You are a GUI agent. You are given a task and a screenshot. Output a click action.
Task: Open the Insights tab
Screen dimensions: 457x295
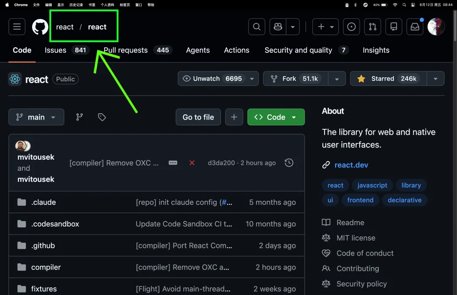pyautogui.click(x=376, y=50)
